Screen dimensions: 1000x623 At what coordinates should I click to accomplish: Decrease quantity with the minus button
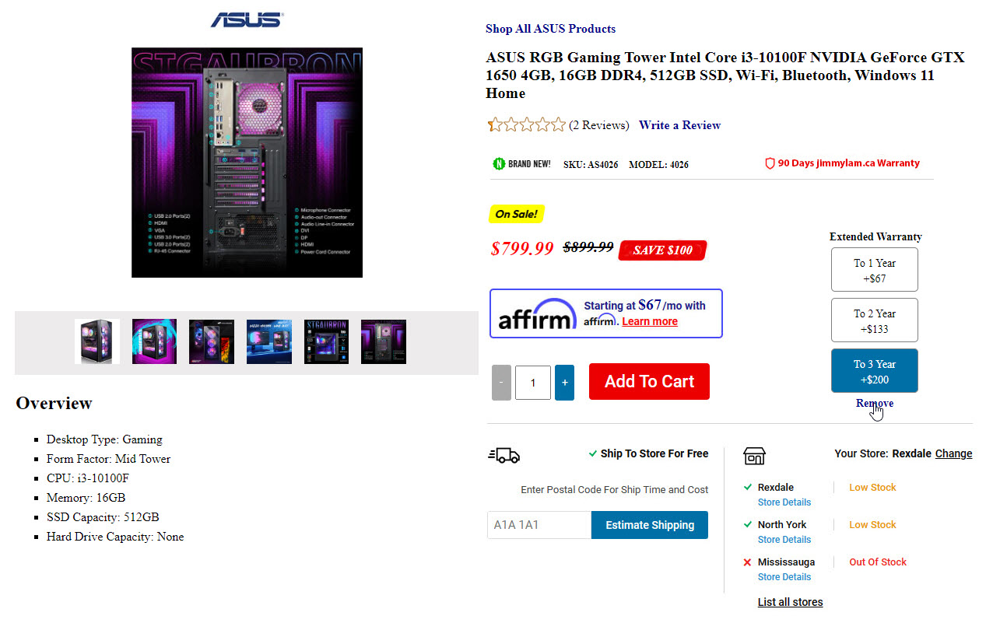pyautogui.click(x=501, y=383)
